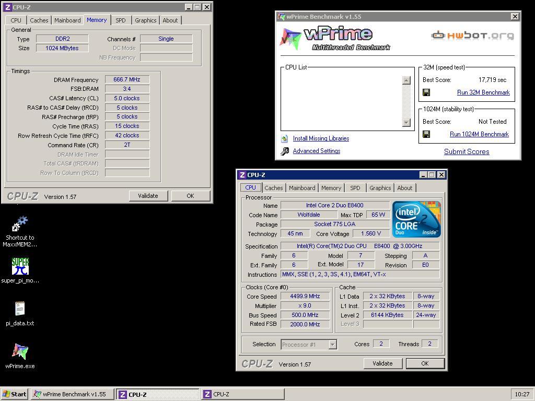Open the Windows Start menu
The image size is (535, 401).
coord(14,394)
